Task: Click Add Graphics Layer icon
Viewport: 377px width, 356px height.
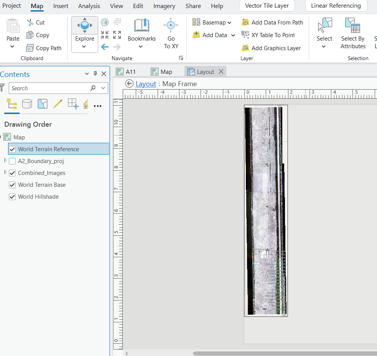Action: [245, 48]
